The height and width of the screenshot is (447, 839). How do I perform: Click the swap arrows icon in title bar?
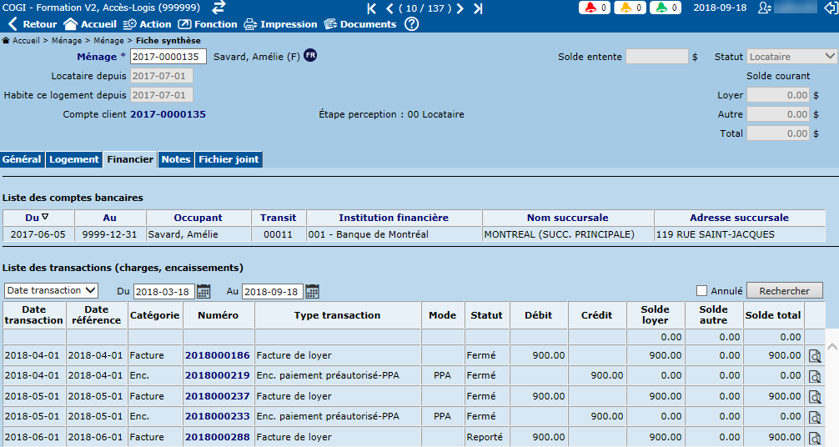[x=219, y=8]
